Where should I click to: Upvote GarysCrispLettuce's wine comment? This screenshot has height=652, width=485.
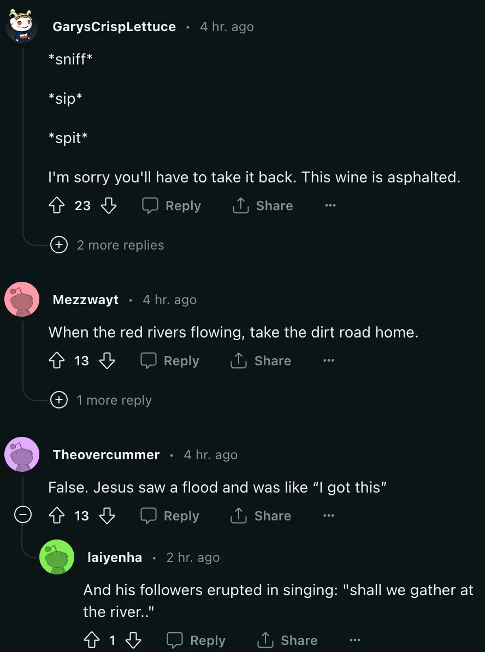56,205
